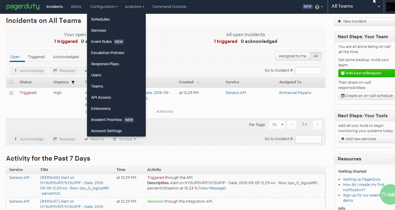Open the bottom Snooze dropdown
This screenshot has height=210, width=395.
[x=125, y=139]
